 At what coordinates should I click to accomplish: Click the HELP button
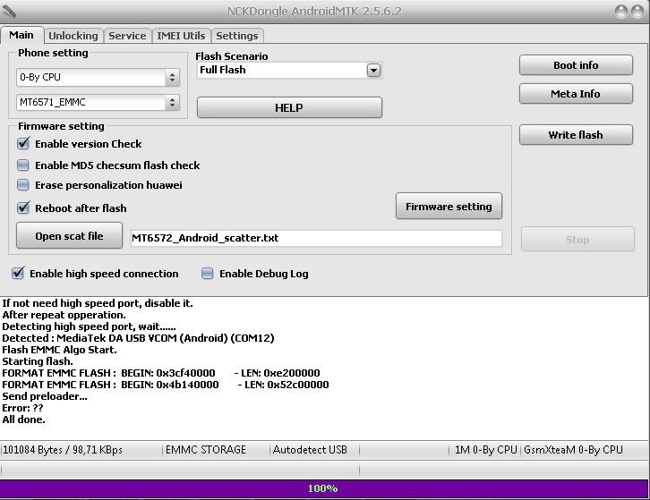click(289, 107)
